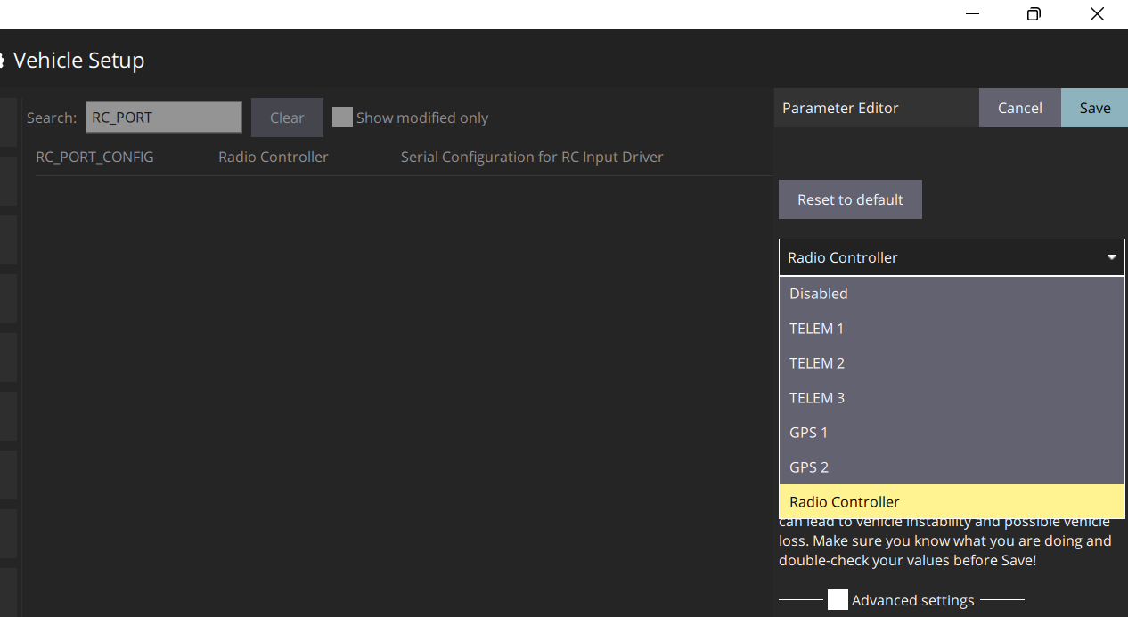Clear the parameter search field
Screen dimensions: 1128x617
(287, 118)
